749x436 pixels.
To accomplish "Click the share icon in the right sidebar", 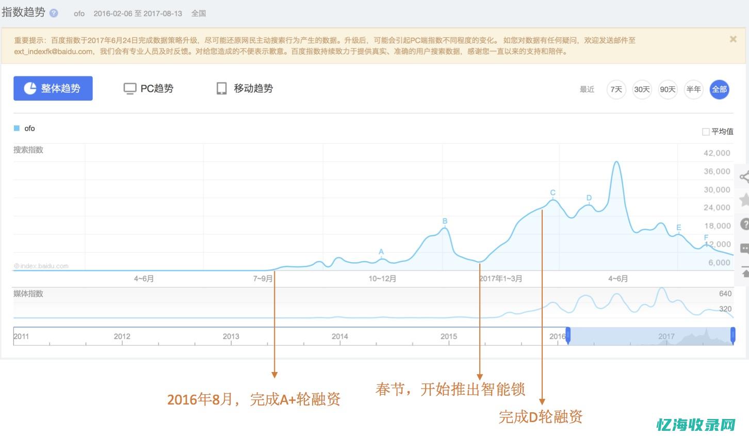I will point(745,176).
